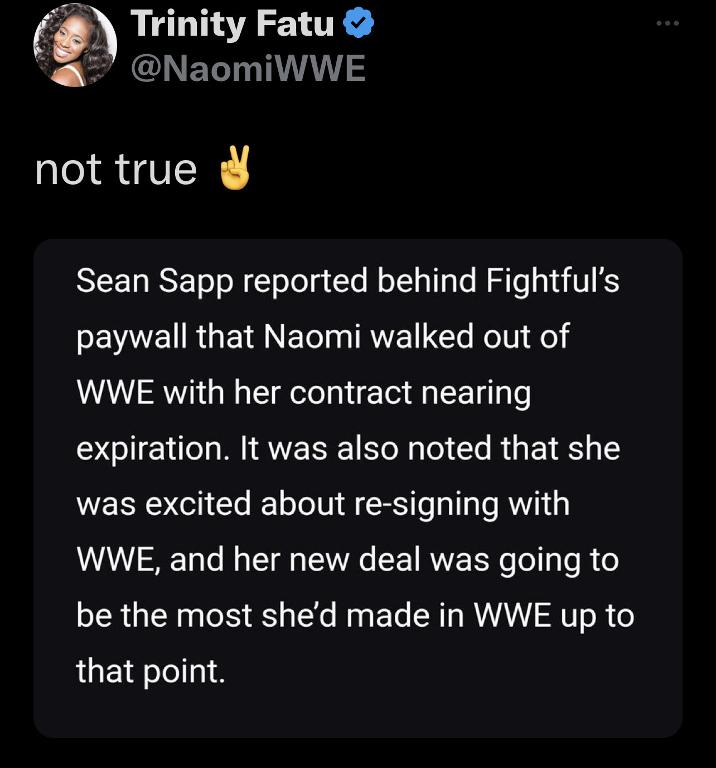Click the word 'Fightful's' in the image
Screen dimensions: 716x768
(x=552, y=281)
